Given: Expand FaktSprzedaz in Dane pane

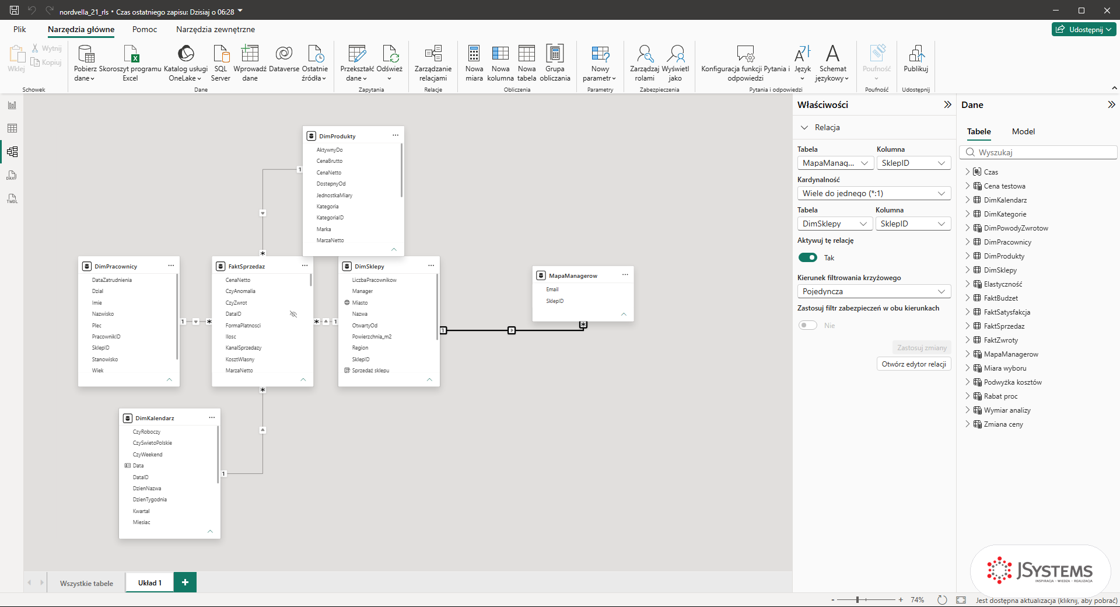Looking at the screenshot, I should point(968,326).
